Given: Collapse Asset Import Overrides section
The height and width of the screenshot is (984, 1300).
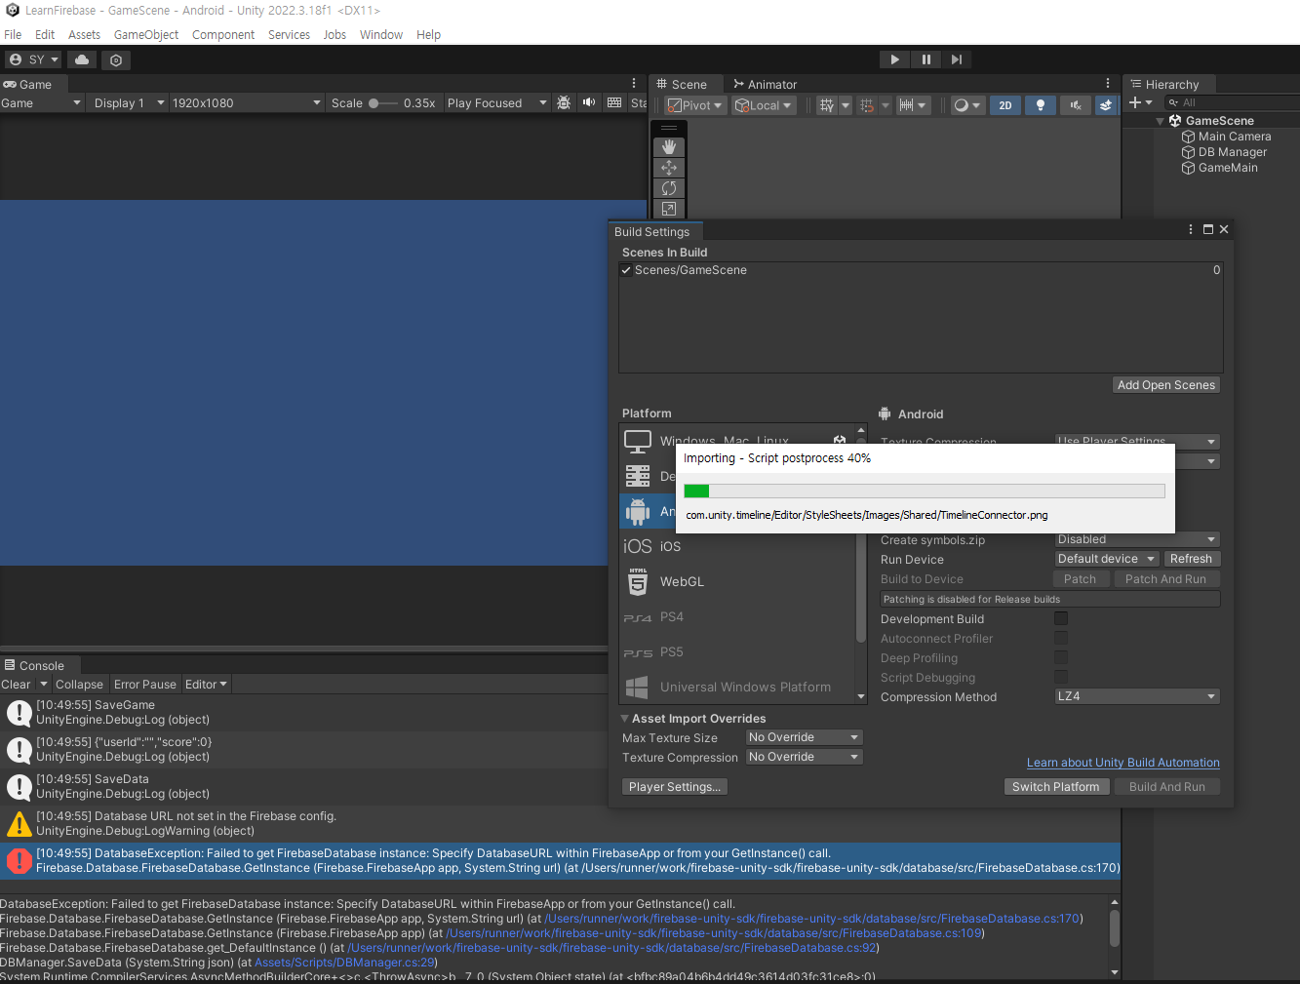Looking at the screenshot, I should 625,719.
